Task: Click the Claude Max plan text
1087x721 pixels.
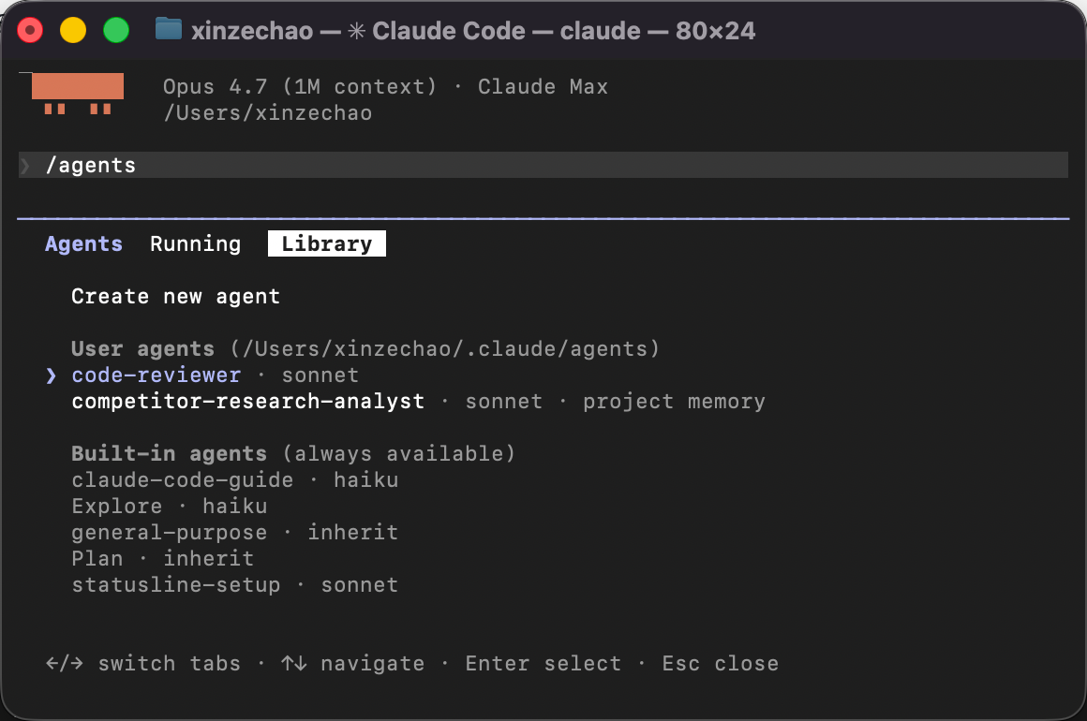Action: point(543,86)
